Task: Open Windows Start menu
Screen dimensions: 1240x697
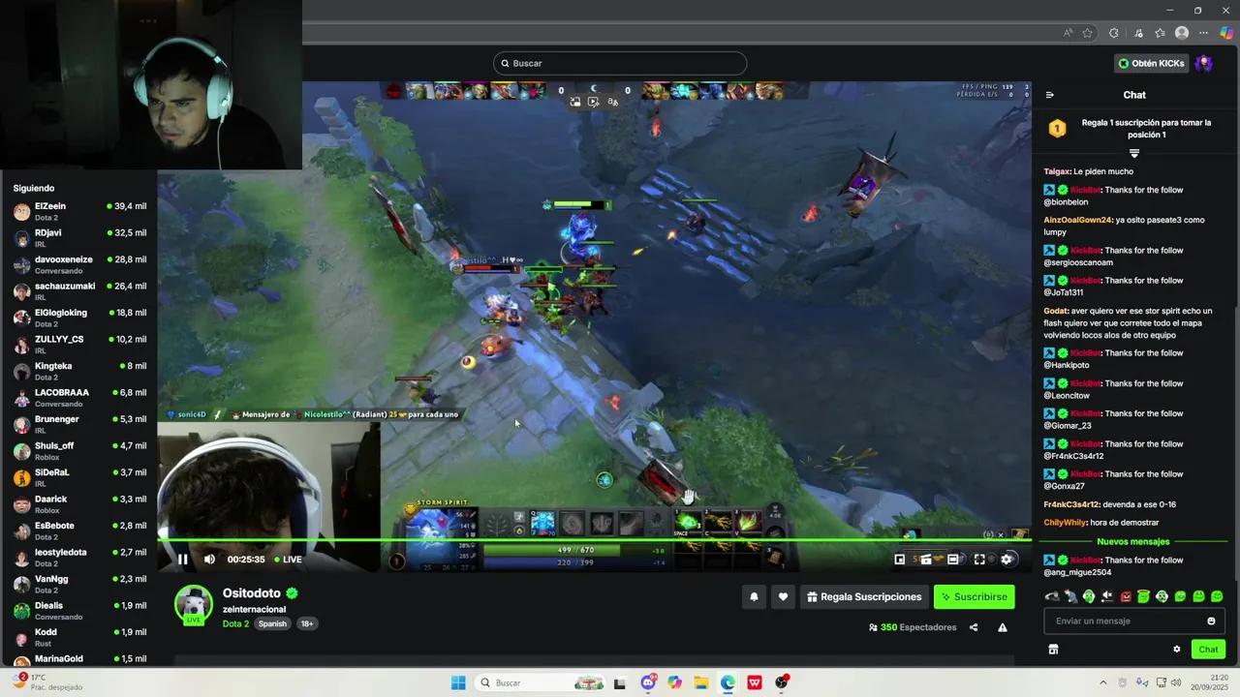Action: pos(458,682)
